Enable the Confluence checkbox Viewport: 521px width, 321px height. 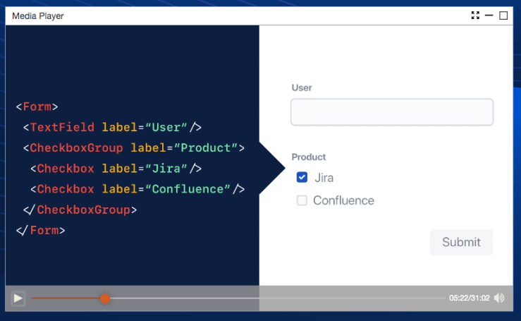(x=302, y=200)
